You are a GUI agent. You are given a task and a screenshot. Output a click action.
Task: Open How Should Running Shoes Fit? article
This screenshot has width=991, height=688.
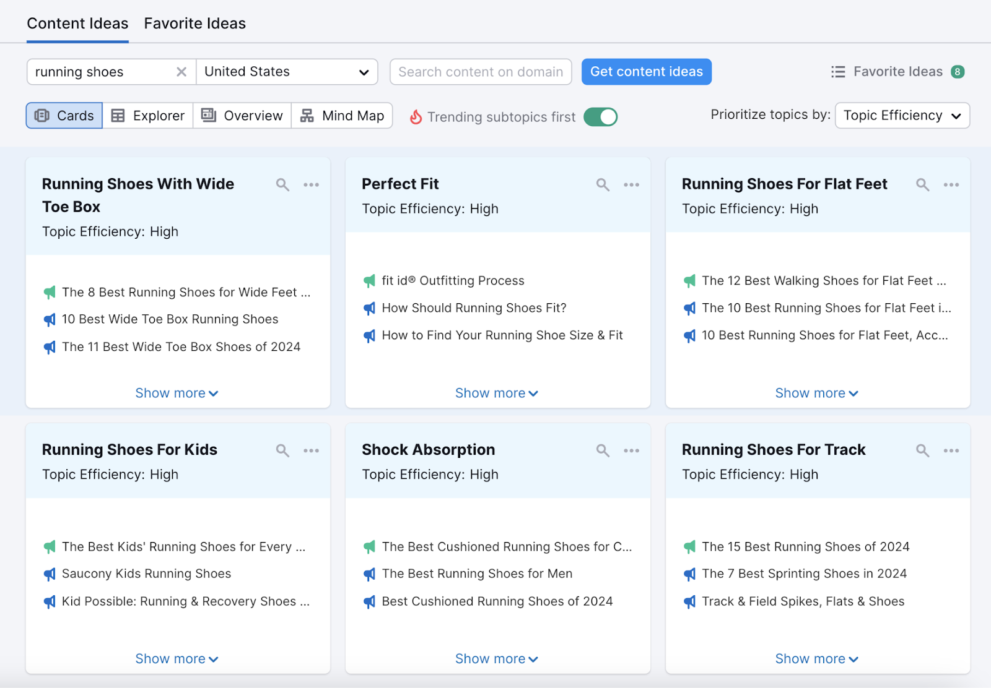click(474, 308)
